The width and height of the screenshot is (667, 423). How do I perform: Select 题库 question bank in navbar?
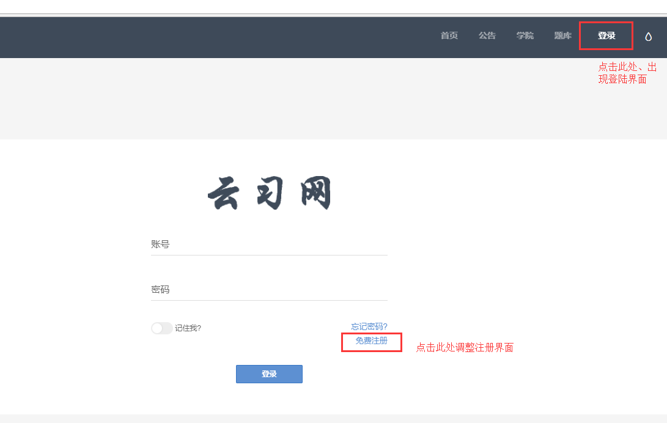click(x=562, y=36)
